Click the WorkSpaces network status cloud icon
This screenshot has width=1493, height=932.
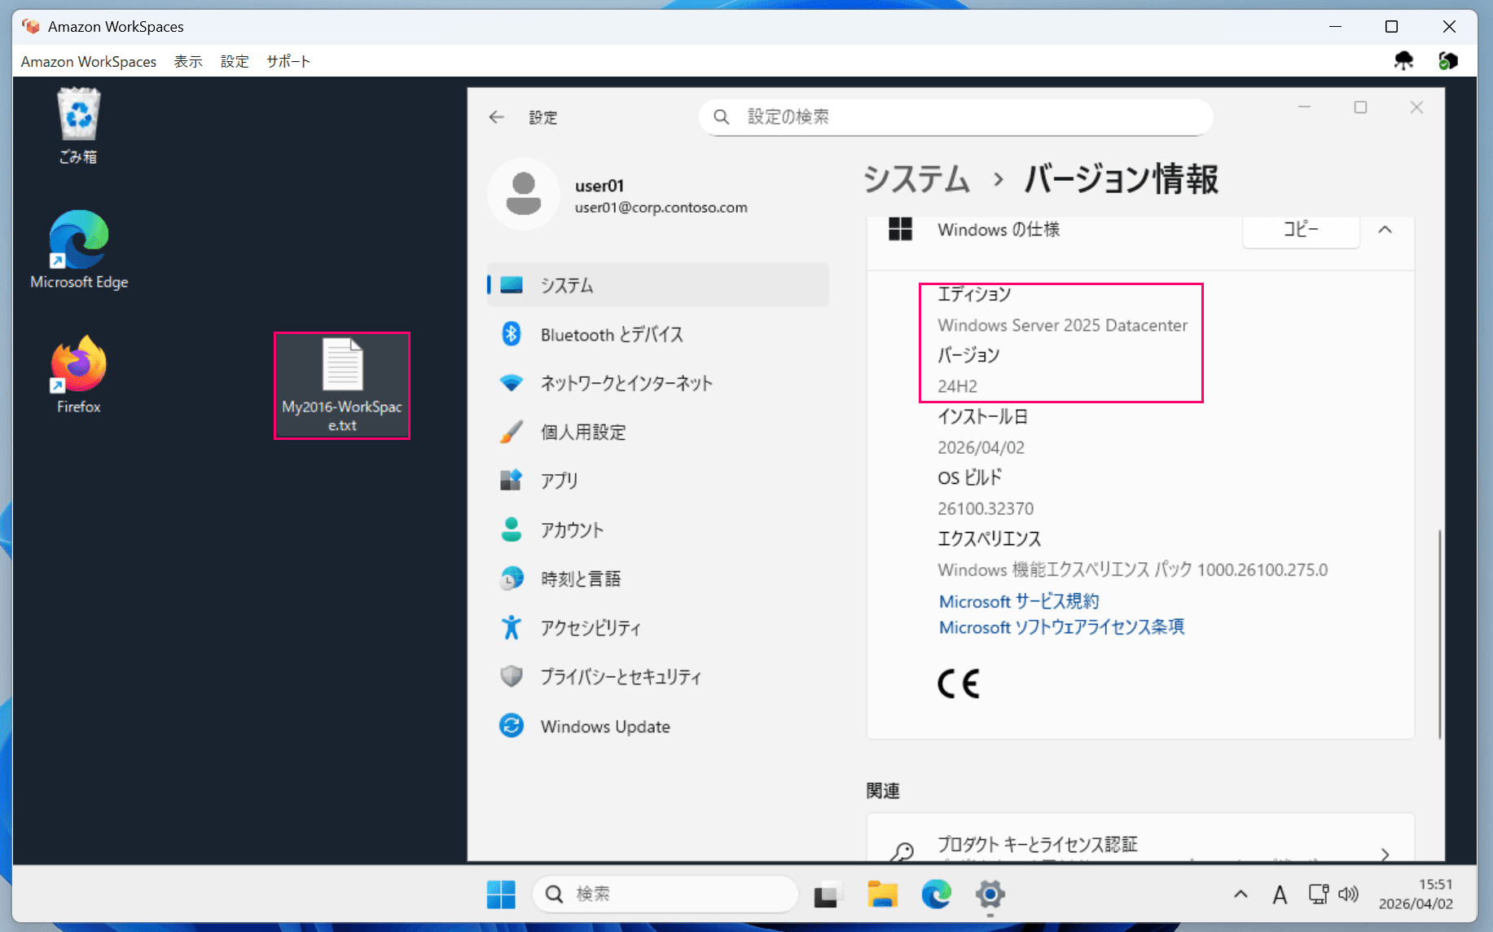(x=1405, y=60)
